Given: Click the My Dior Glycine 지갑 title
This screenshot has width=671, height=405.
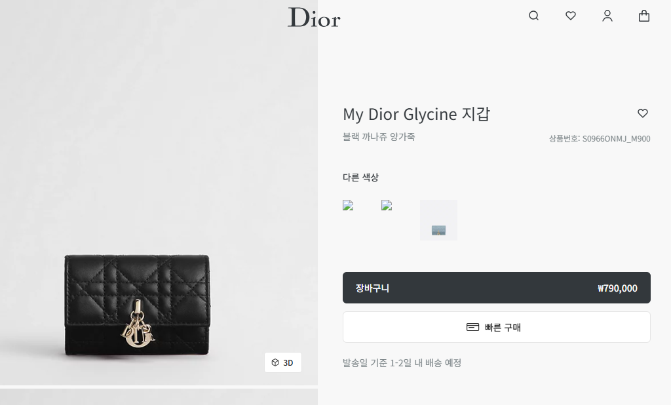Looking at the screenshot, I should tap(416, 114).
